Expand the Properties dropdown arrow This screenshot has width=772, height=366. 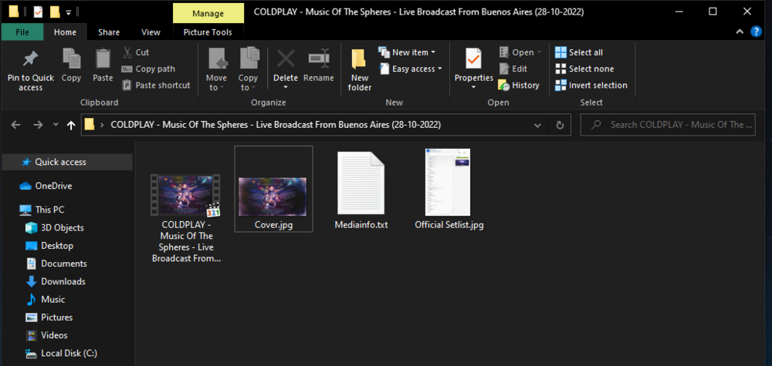[474, 87]
